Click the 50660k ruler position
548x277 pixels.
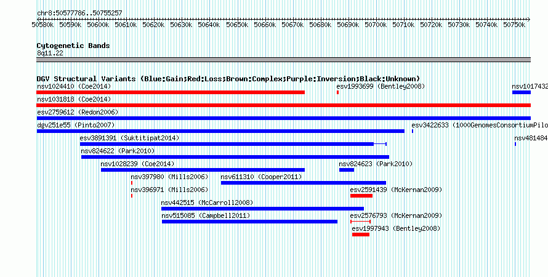[265, 25]
